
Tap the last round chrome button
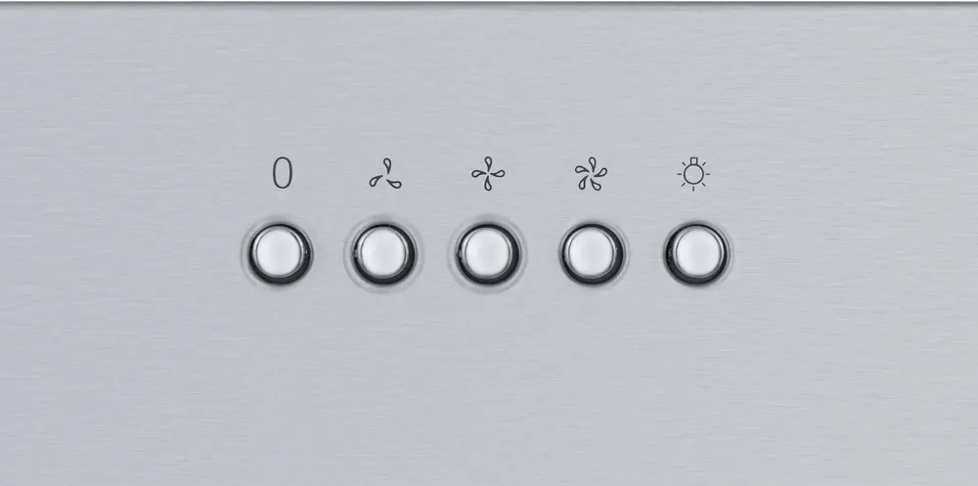point(695,254)
